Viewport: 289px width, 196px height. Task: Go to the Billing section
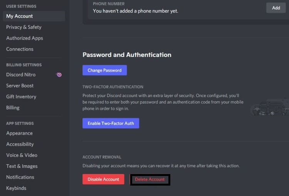click(x=13, y=107)
